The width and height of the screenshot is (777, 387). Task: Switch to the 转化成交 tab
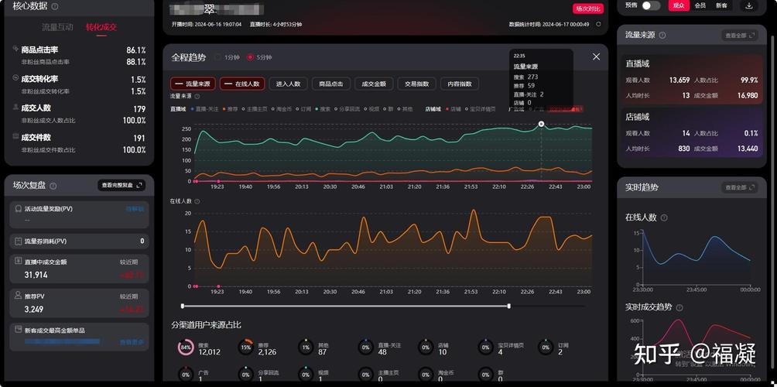(101, 27)
